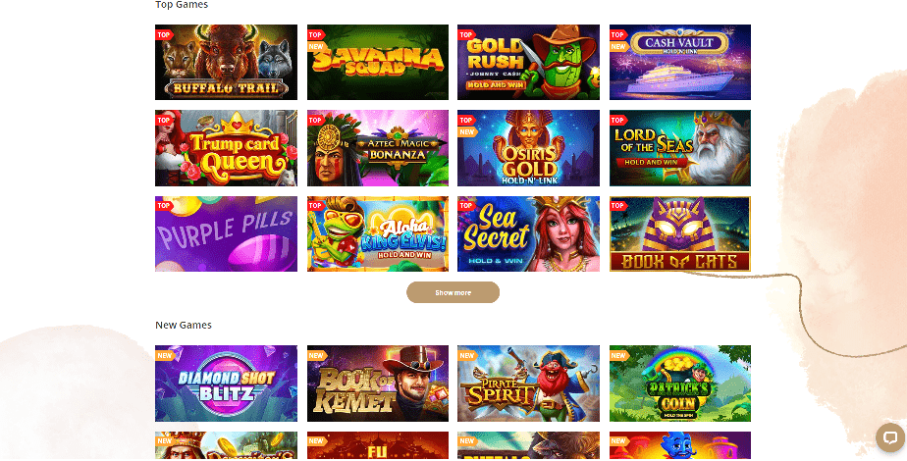Open Lord of the Seas game
907x461 pixels.
[679, 148]
